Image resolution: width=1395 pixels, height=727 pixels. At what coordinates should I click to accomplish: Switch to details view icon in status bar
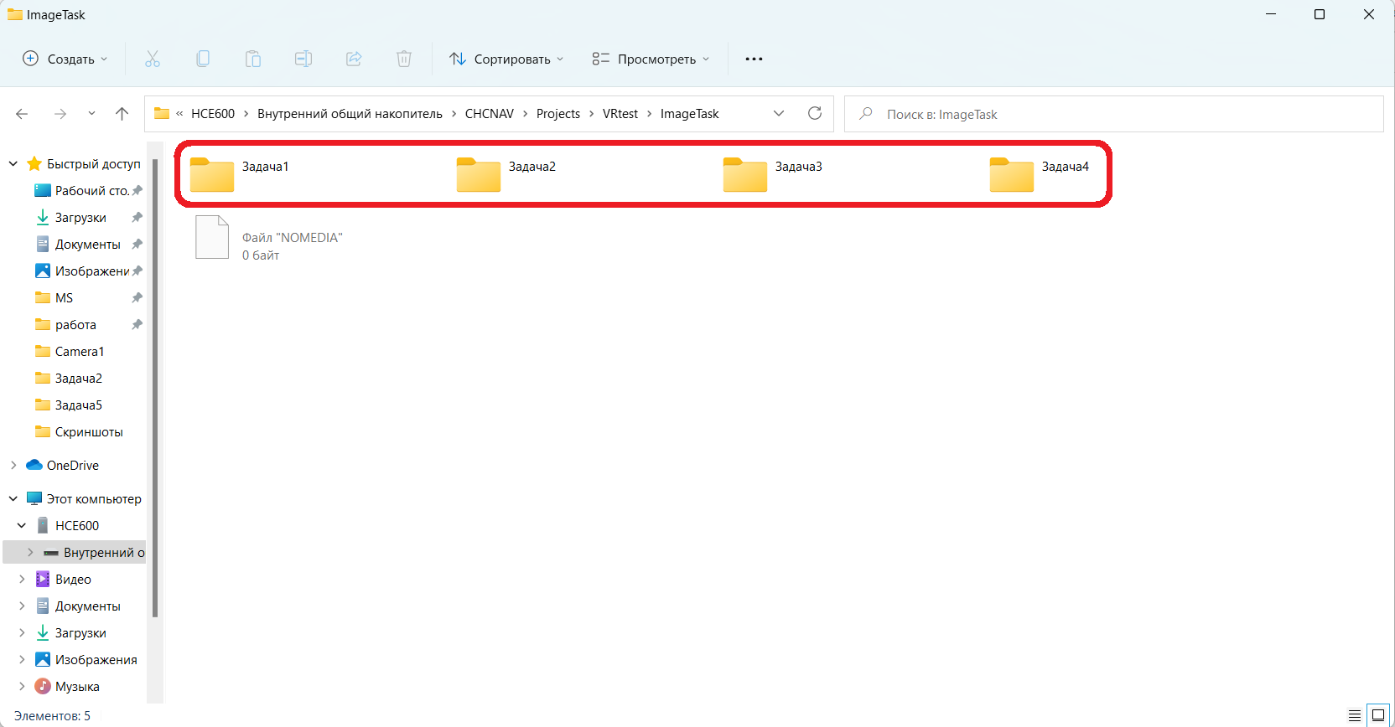[1355, 715]
